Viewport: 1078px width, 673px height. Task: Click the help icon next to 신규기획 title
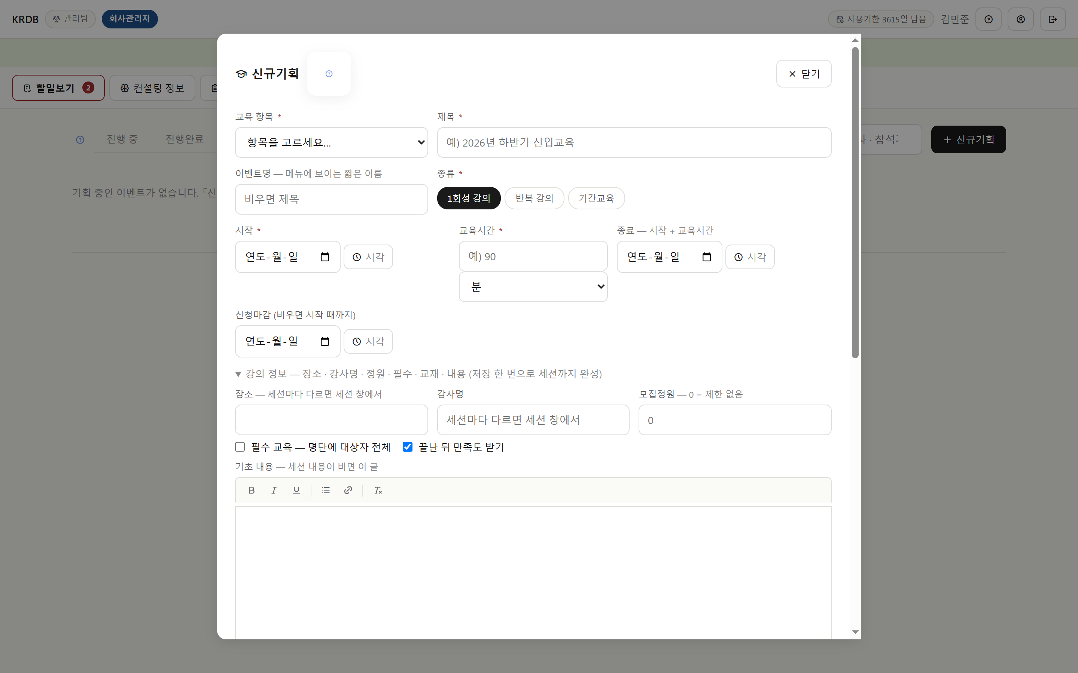point(329,74)
